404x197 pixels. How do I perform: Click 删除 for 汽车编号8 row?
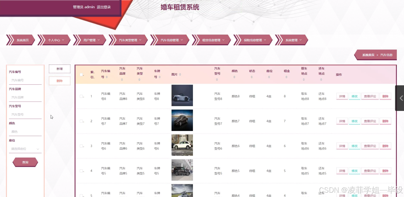coord(385,96)
